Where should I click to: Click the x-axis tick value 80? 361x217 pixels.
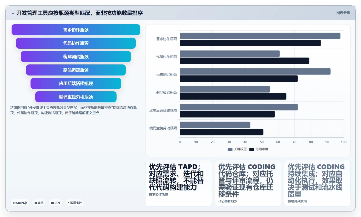click(x=311, y=142)
